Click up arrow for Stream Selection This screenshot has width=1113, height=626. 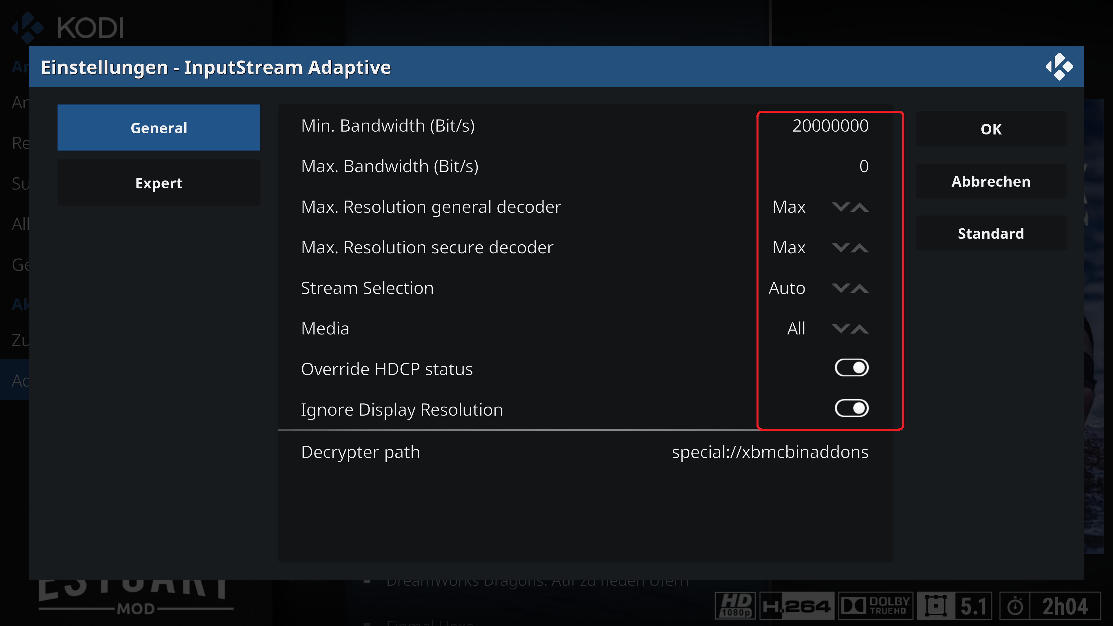click(x=860, y=288)
